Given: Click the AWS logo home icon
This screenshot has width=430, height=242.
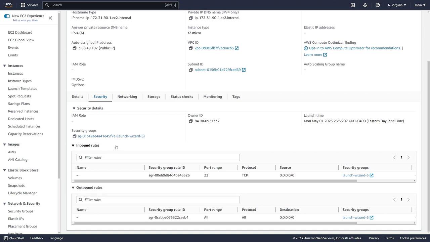Looking at the screenshot, I should pyautogui.click(x=8, y=5).
